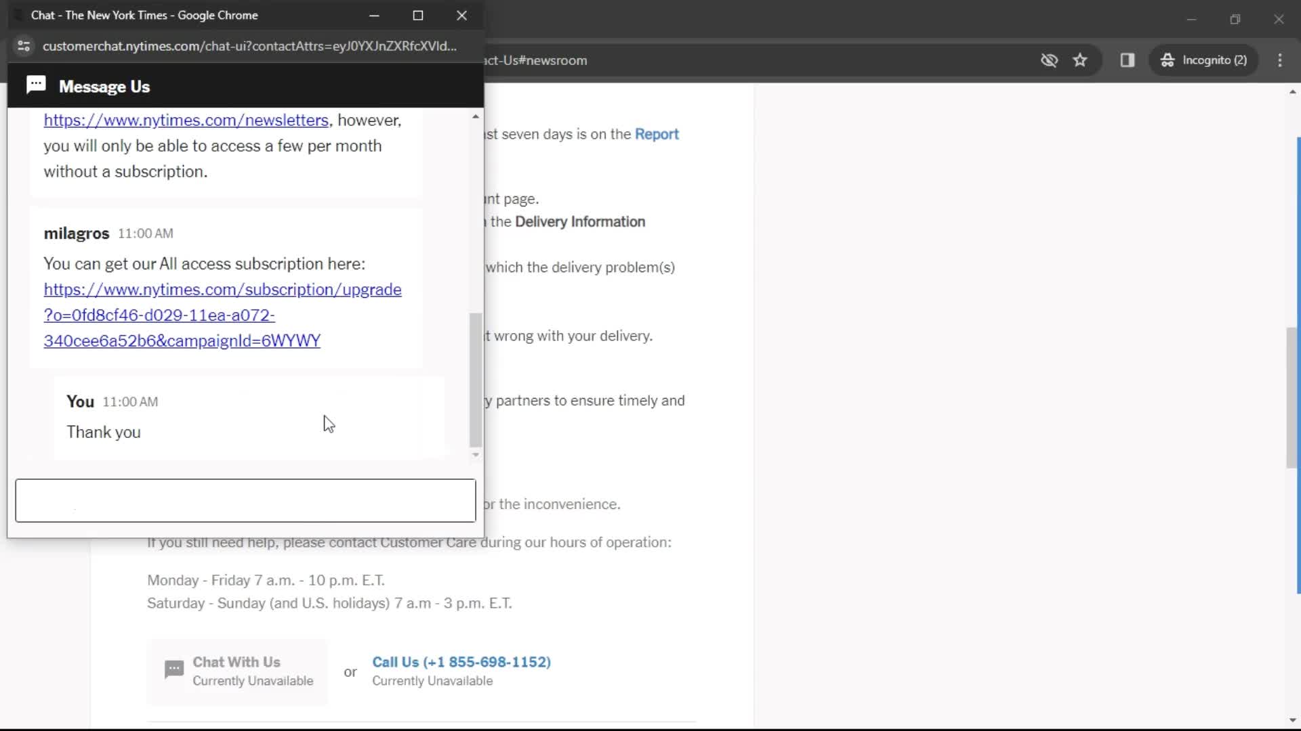1301x731 pixels.
Task: Click the site info icon in chat address bar
Action: [x=24, y=46]
